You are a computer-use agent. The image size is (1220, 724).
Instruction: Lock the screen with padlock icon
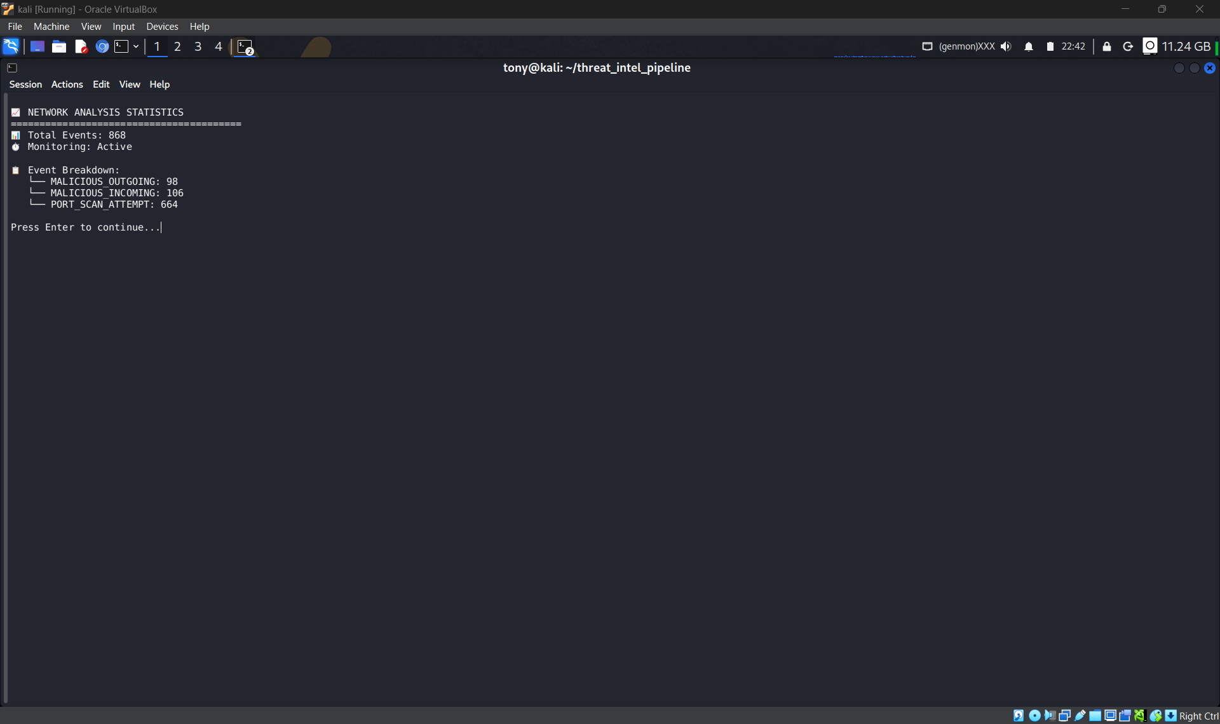1107,46
